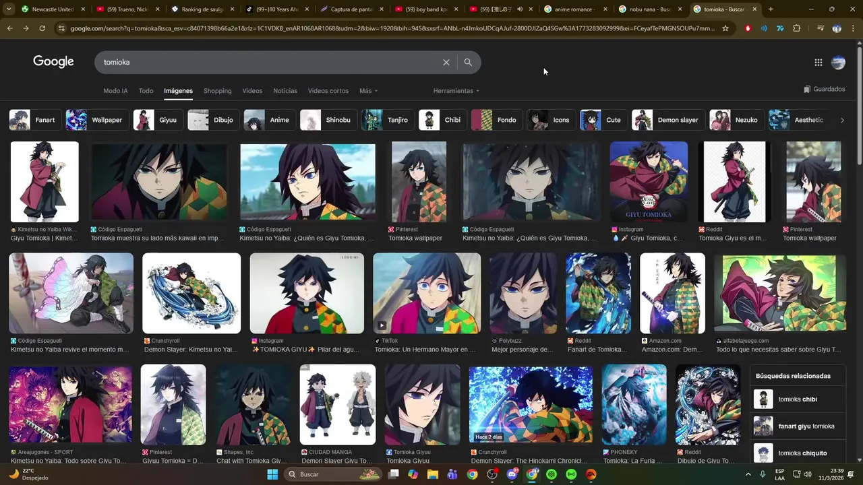The image size is (863, 485).
Task: Go to the Google logo homepage
Action: pyautogui.click(x=53, y=61)
